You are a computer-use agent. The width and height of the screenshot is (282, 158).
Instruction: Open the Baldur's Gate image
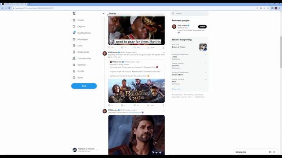click(137, 91)
